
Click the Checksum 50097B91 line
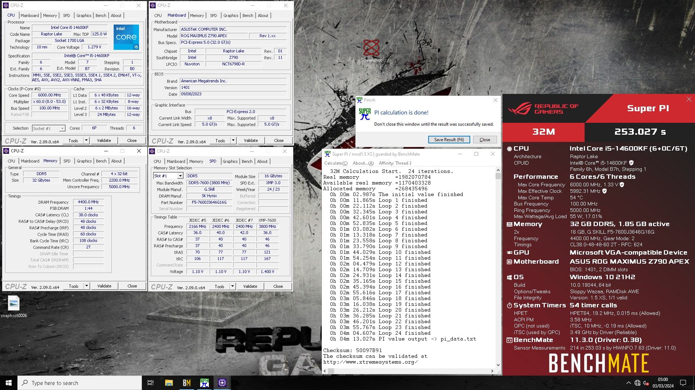353,350
